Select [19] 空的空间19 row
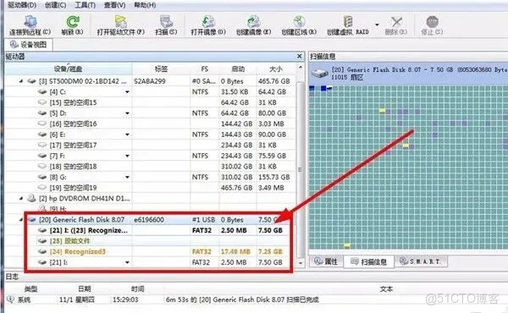The image size is (508, 313). (x=151, y=188)
